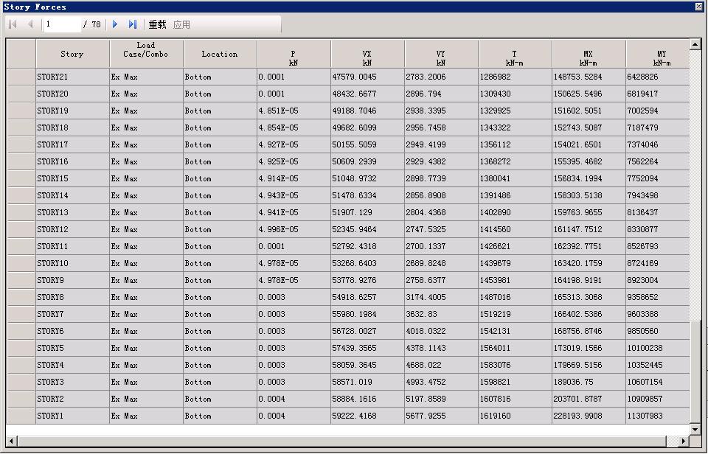Click the Story column header
Image resolution: width=708 pixels, height=454 pixels.
click(x=72, y=54)
